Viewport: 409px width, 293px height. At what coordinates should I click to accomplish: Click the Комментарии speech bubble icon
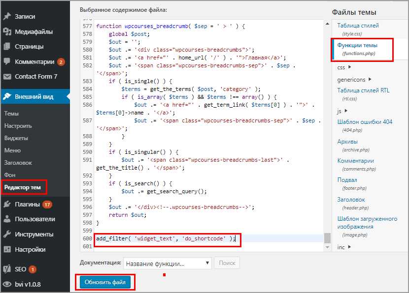click(x=7, y=62)
